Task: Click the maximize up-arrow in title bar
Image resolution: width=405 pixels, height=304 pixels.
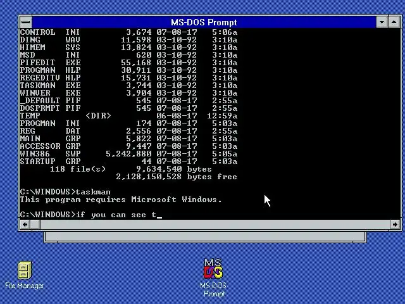Action: (394, 22)
